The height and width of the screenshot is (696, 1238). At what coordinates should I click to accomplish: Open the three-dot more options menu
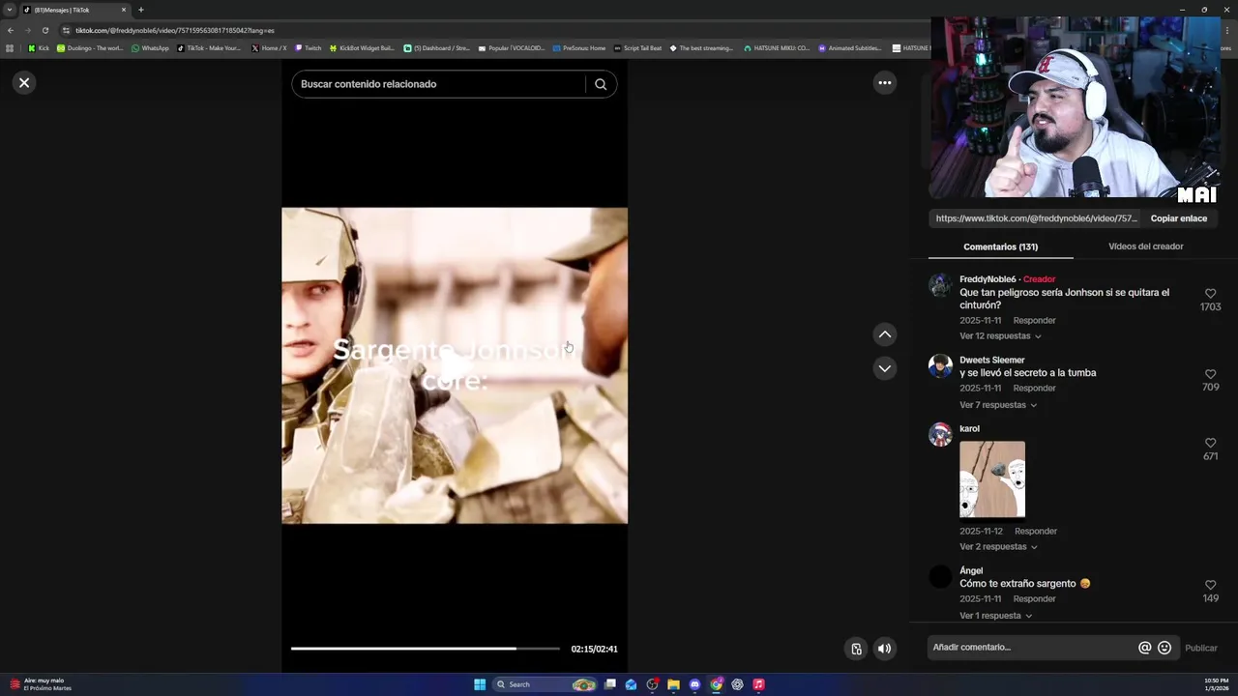tap(884, 83)
